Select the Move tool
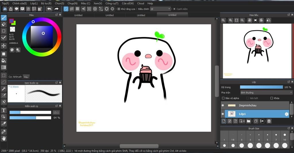This screenshot has width=294, height=153. pos(3,46)
